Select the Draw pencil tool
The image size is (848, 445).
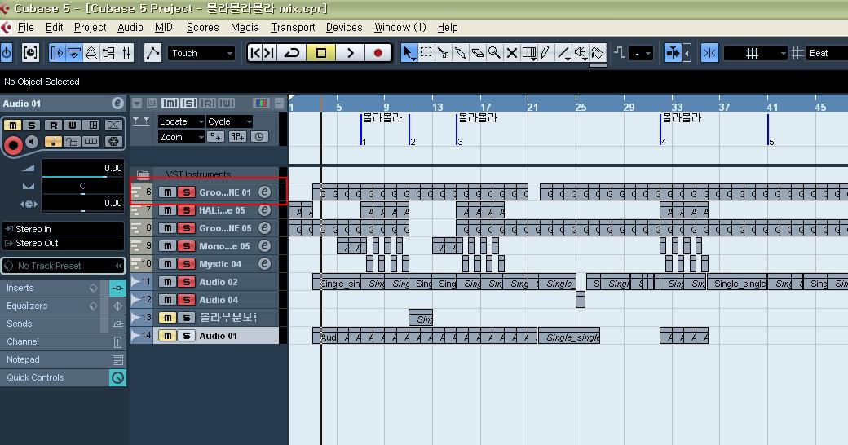(545, 53)
